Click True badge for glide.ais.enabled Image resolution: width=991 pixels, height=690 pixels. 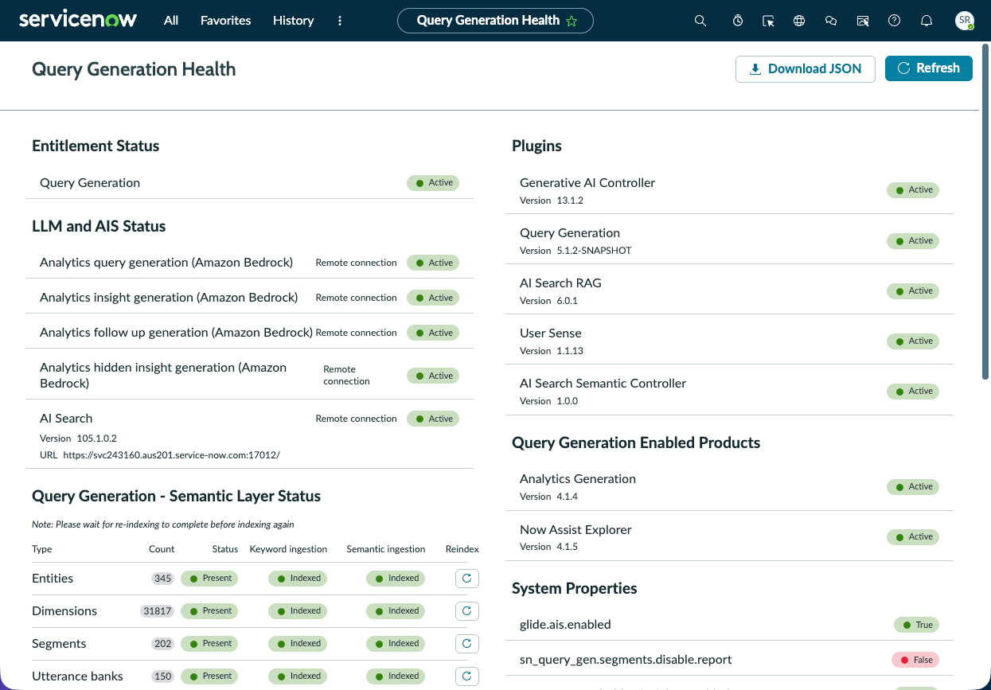[x=916, y=625]
